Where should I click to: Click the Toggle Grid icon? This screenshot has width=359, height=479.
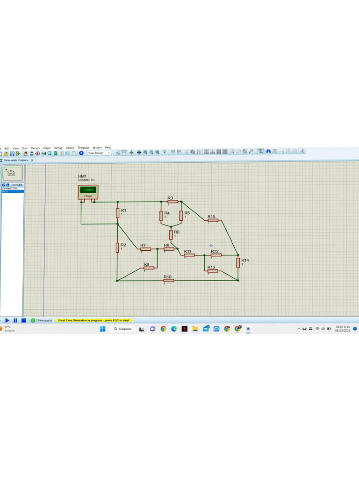[x=124, y=152]
